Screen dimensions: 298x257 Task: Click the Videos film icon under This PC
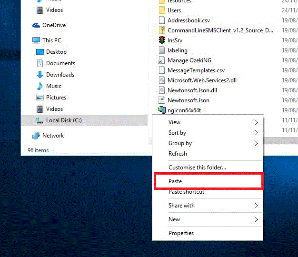click(40, 109)
